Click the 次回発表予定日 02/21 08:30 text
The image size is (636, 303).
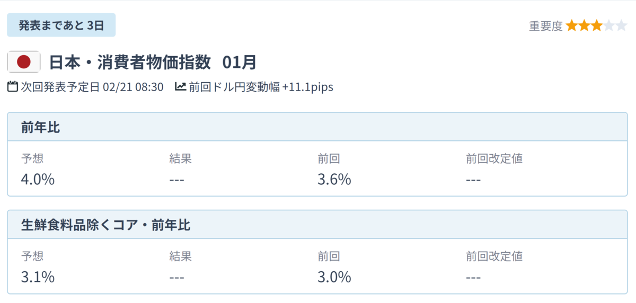[x=92, y=87]
